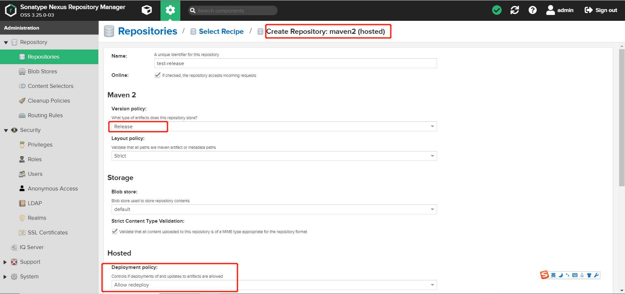The height and width of the screenshot is (294, 625).
Task: Click the Content Selectors icon
Action: tap(22, 86)
